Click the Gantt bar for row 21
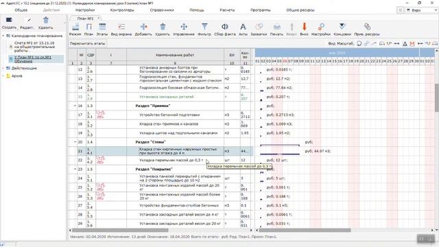This screenshot has height=247, width=439. (280, 154)
